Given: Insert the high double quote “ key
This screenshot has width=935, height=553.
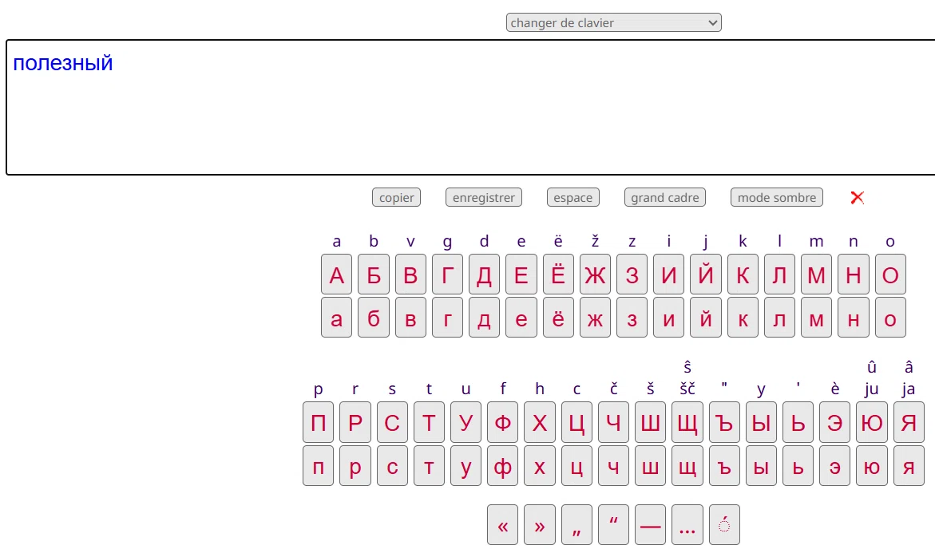Looking at the screenshot, I should (613, 525).
